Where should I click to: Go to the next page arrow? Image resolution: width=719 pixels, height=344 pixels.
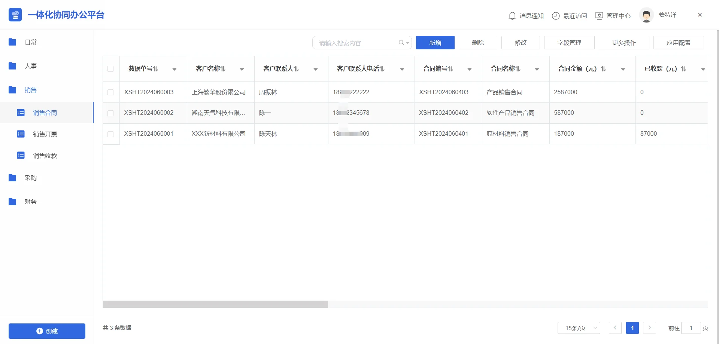[649, 328]
